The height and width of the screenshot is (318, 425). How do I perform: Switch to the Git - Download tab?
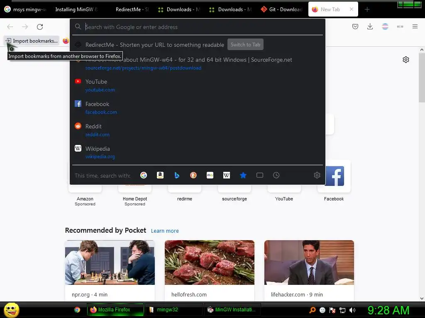282,10
